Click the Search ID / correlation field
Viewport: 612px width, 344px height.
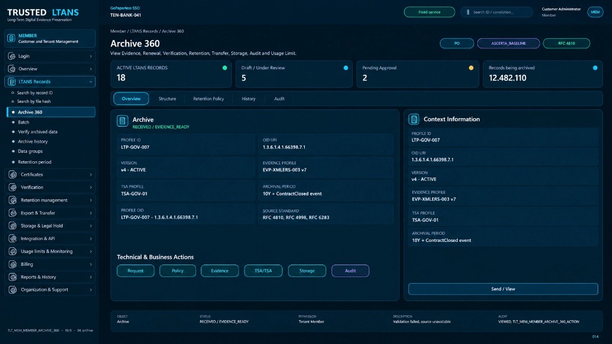pos(497,12)
